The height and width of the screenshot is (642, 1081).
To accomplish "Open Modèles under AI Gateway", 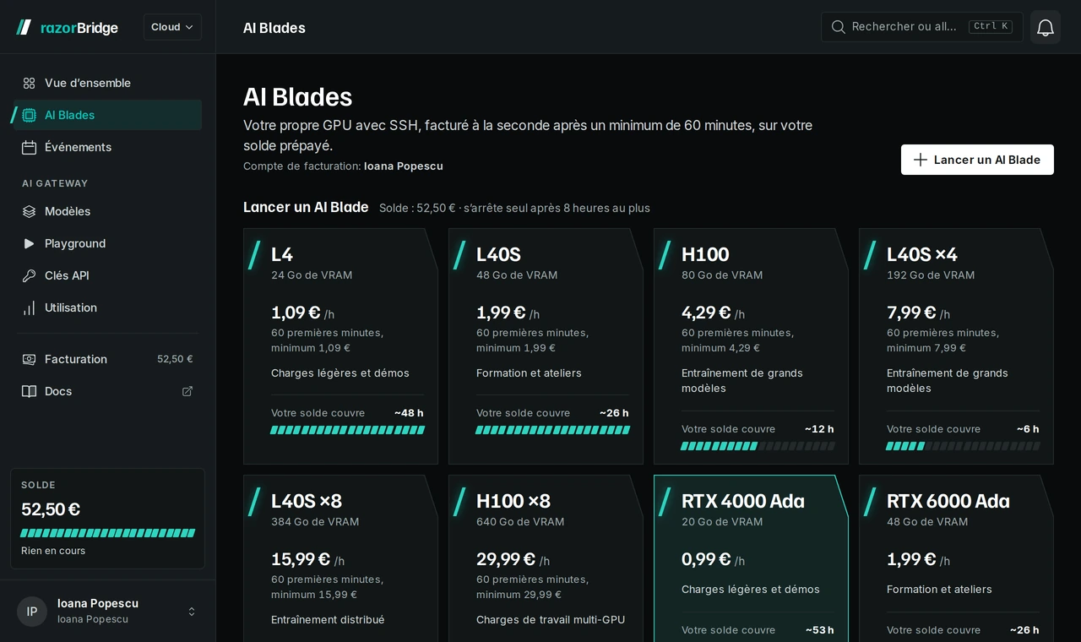I will [107, 211].
